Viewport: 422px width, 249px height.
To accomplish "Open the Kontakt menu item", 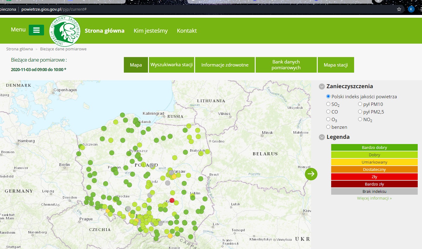I will coord(187,31).
